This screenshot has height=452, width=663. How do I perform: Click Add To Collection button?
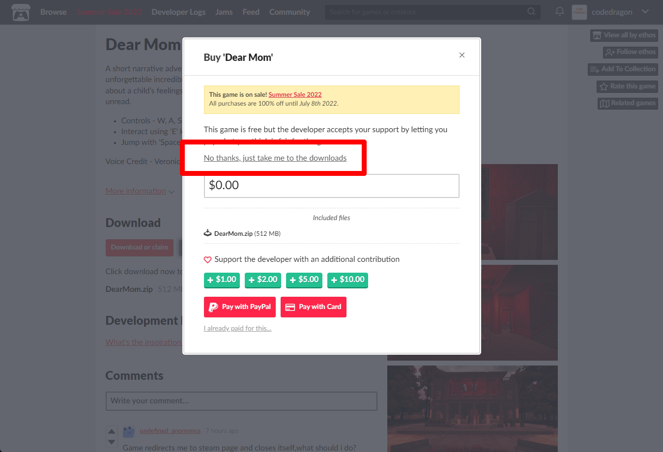623,69
